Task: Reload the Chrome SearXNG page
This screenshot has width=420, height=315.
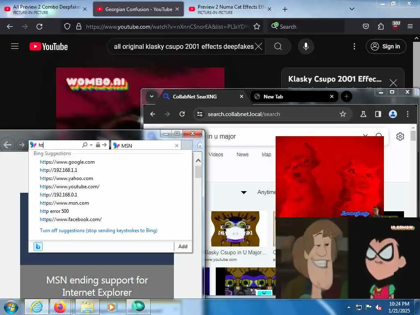Action: point(182,114)
